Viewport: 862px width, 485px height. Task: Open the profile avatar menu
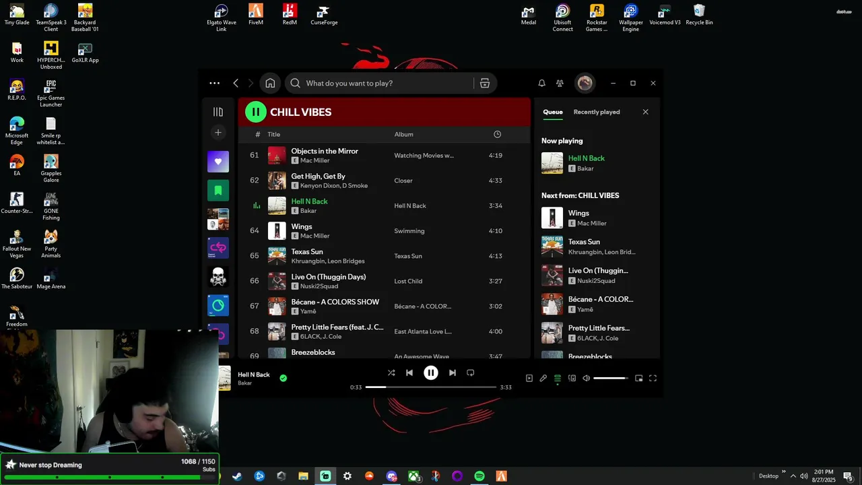(x=585, y=83)
